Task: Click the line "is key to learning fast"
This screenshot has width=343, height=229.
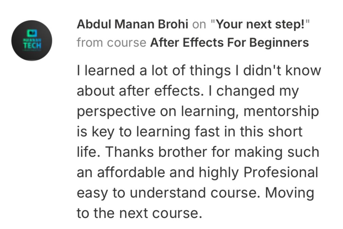Action: 148,132
